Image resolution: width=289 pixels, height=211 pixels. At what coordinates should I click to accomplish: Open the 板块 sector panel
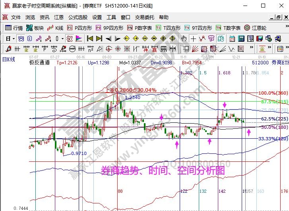(x=35, y=28)
